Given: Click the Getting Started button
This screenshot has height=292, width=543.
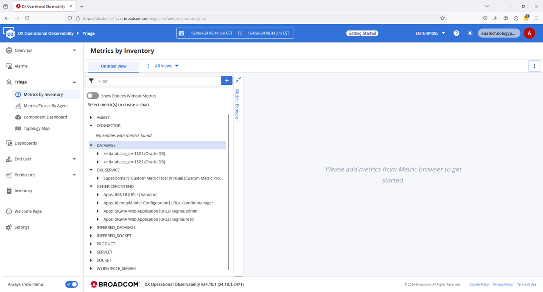Looking at the screenshot, I should (362, 33).
